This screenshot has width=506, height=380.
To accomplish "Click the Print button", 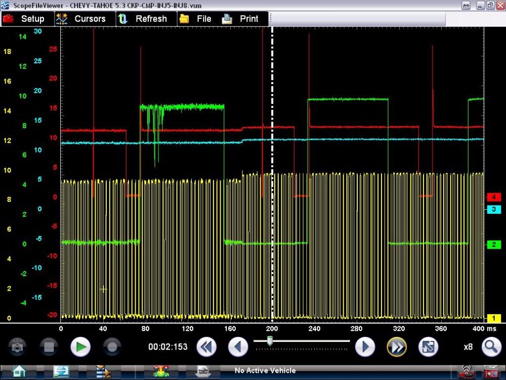I will pos(241,19).
